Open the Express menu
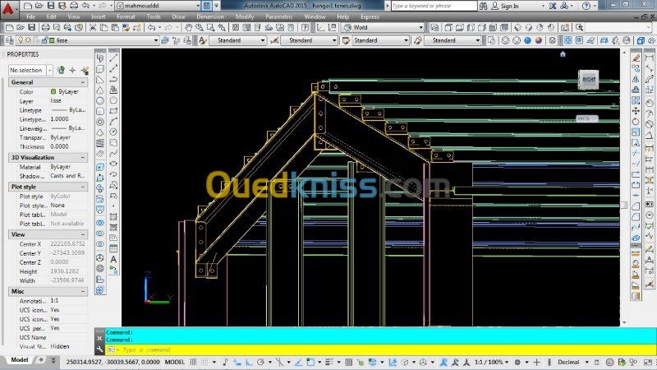The image size is (657, 370). (x=370, y=16)
